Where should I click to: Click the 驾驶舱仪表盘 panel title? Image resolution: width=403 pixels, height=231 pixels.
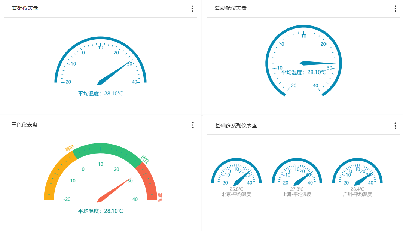(230, 9)
